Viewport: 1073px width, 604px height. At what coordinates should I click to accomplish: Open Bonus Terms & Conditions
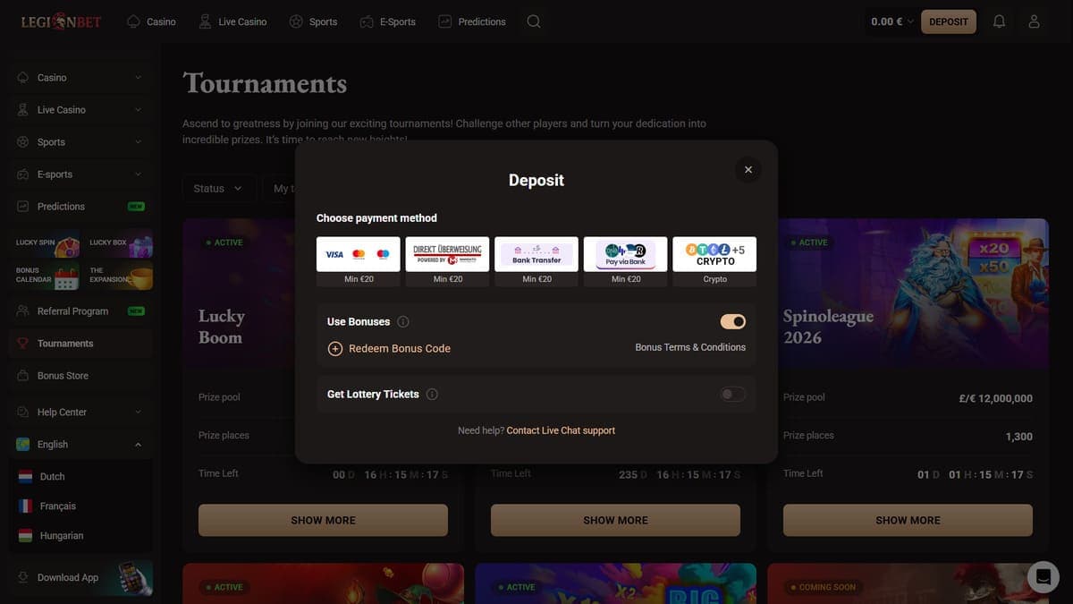click(690, 347)
